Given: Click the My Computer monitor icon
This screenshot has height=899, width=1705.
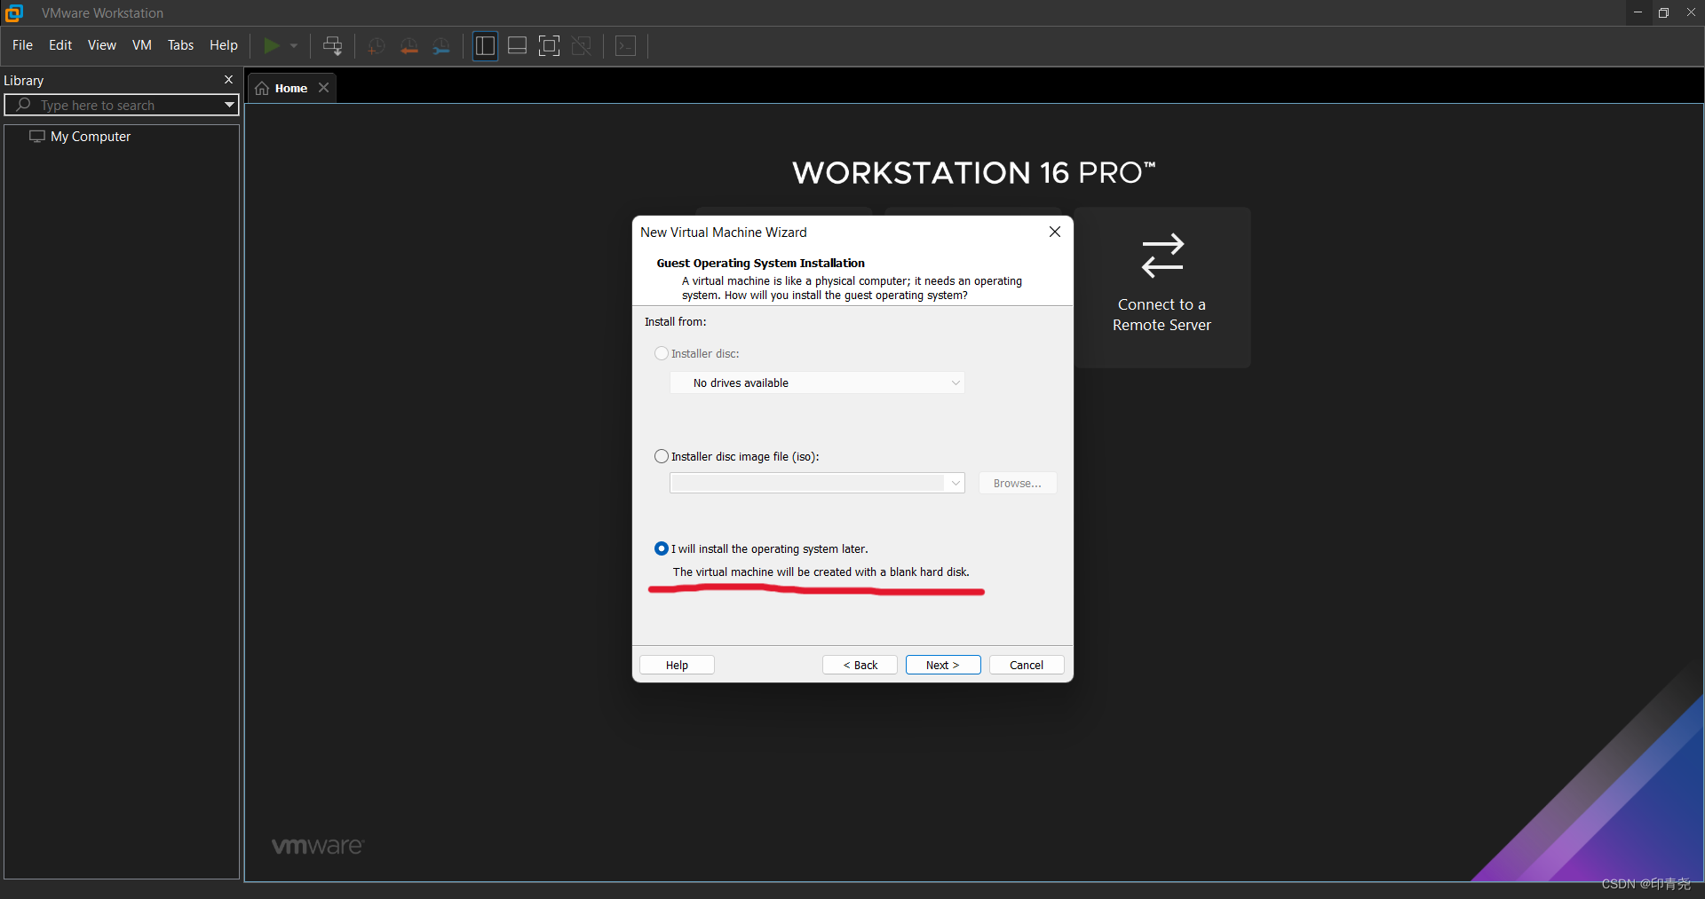Looking at the screenshot, I should click(x=37, y=137).
